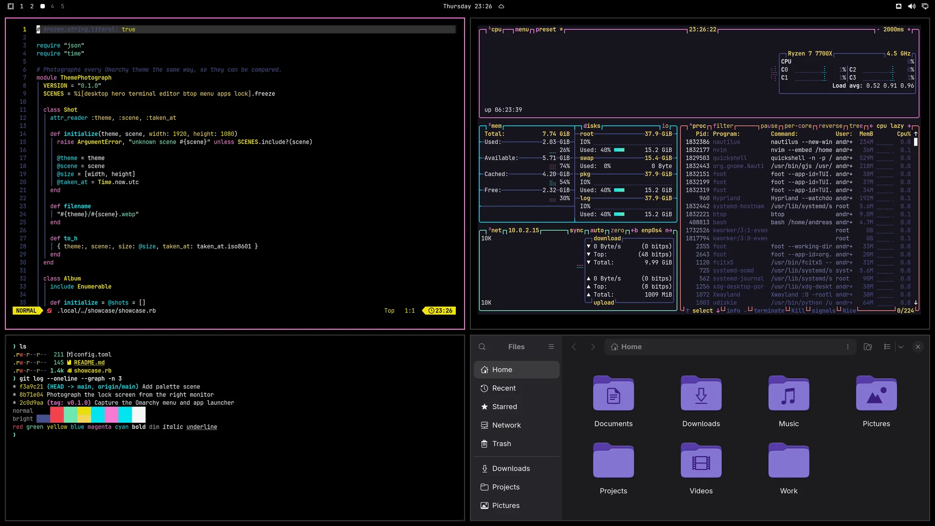935x526 pixels.
Task: Click the tray icon left of volume
Action: pyautogui.click(x=898, y=6)
